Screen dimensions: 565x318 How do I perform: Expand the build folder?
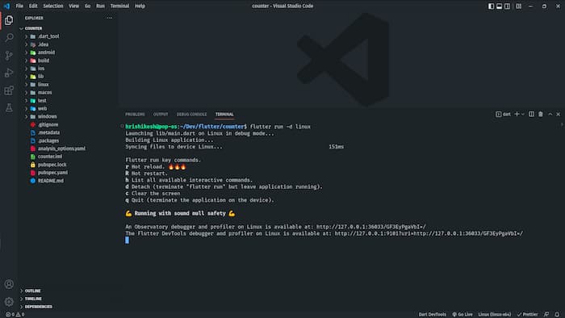[x=44, y=61]
